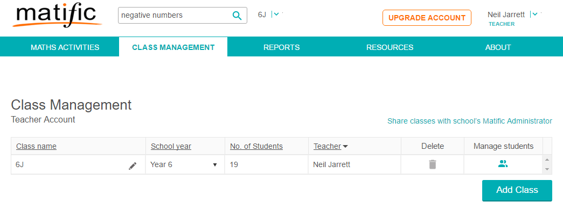Click the magnifier search icon
The height and width of the screenshot is (216, 563).
[237, 16]
